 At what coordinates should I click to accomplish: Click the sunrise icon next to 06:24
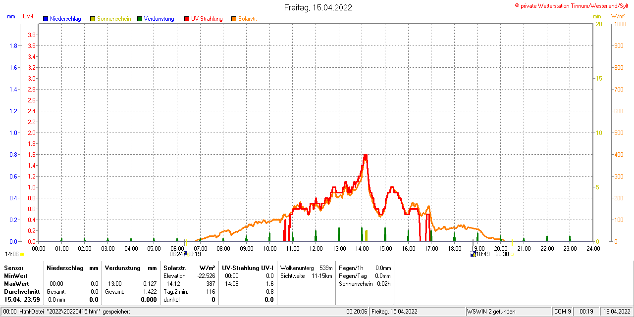coord(186,253)
